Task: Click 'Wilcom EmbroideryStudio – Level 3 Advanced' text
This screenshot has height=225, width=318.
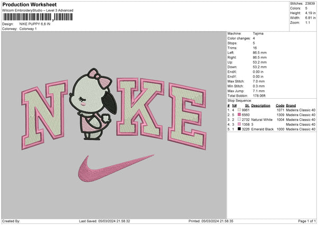Action: click(38, 11)
